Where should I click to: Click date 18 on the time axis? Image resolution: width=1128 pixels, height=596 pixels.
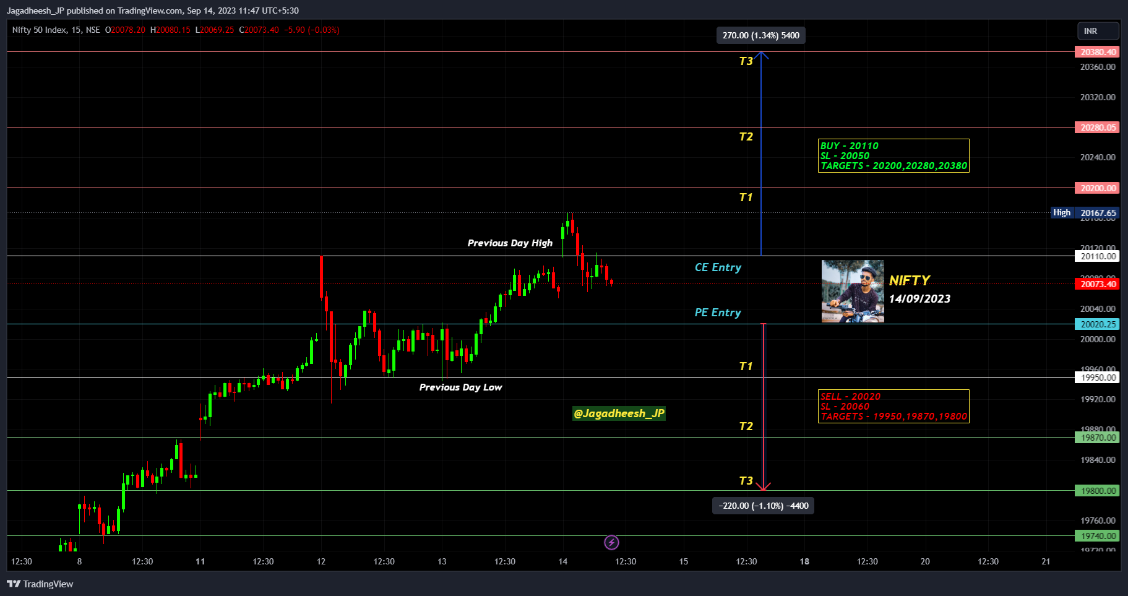coord(804,561)
